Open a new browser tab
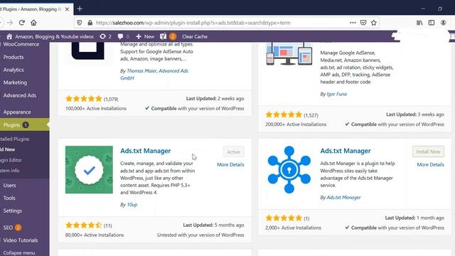 (x=80, y=9)
